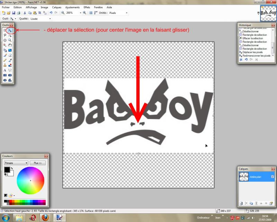Select the Text tool
The width and height of the screenshot is (277, 222).
point(5,70)
